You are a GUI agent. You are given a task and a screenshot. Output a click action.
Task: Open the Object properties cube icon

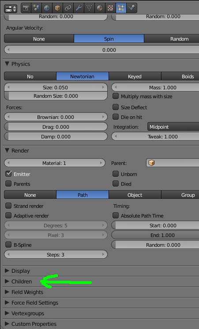pos(58,8)
